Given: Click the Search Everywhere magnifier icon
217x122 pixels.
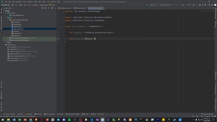Looking at the screenshot, I should (210, 5).
